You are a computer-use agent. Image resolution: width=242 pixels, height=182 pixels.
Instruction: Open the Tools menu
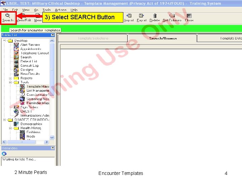(x=47, y=10)
